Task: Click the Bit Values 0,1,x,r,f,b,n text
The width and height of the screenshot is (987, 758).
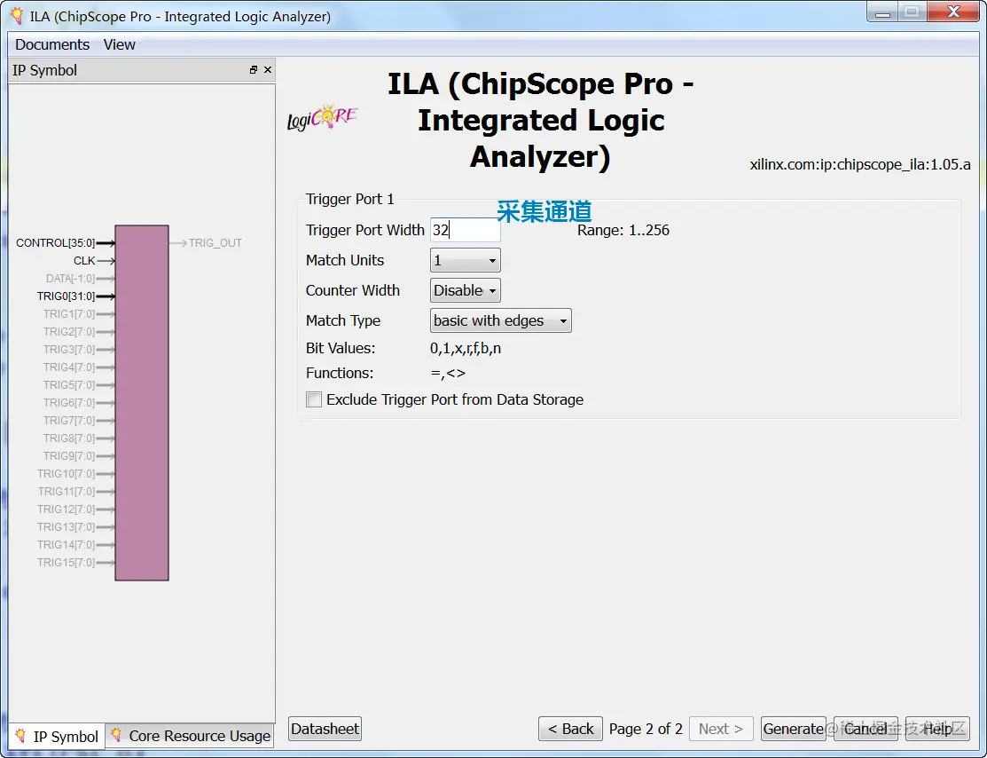Action: pos(466,349)
